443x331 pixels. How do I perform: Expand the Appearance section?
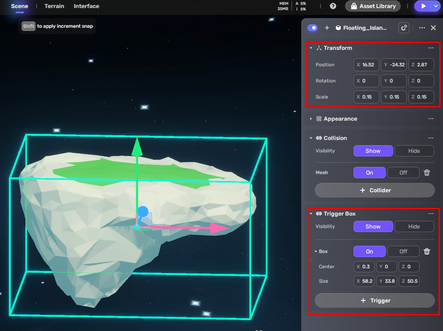click(x=311, y=119)
